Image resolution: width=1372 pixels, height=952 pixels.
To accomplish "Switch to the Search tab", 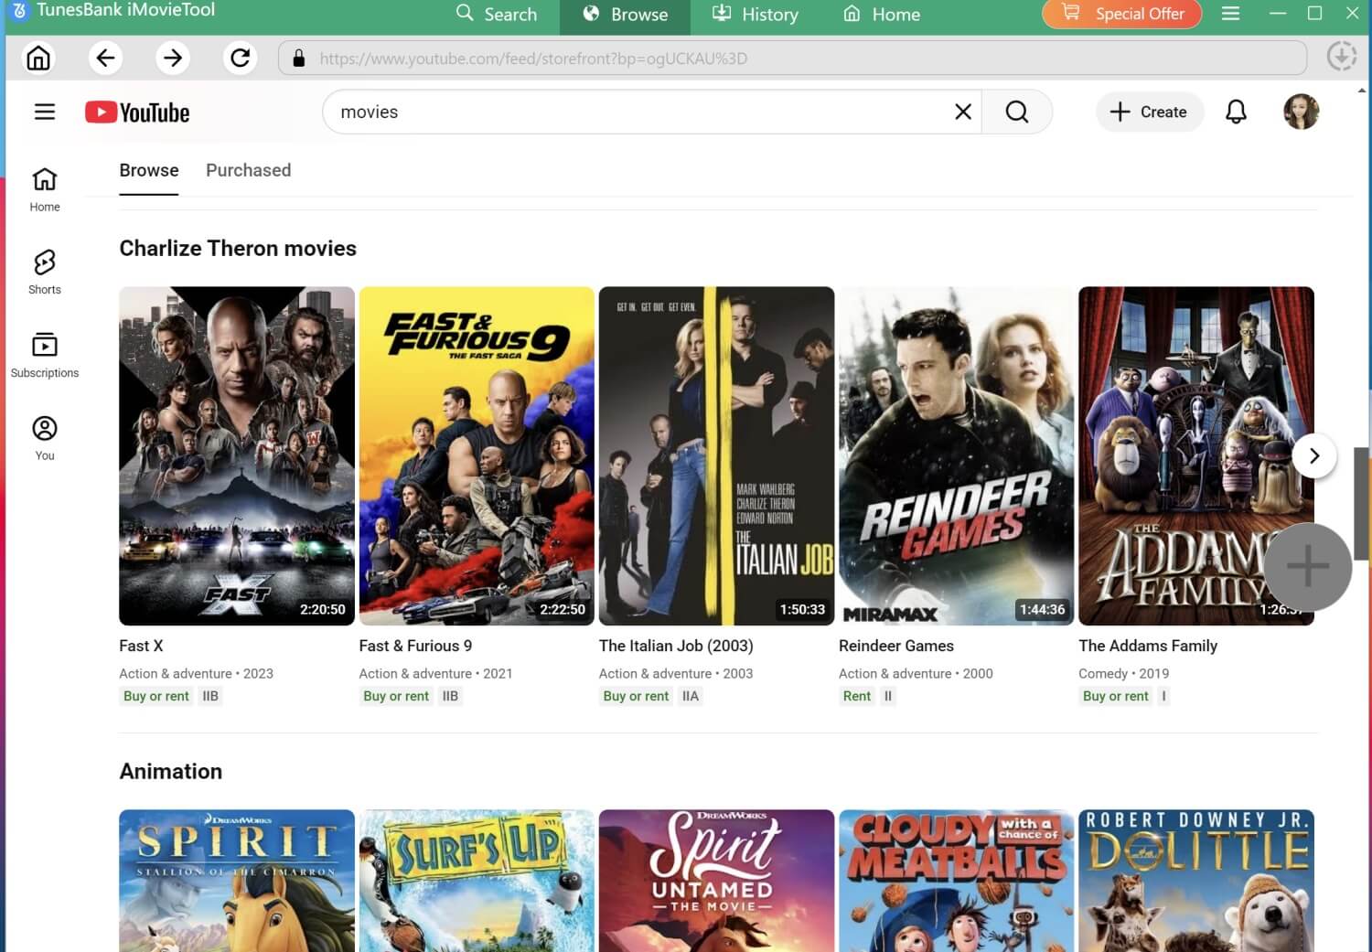I will coord(497,15).
